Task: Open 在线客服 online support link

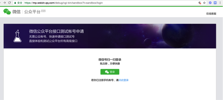Action: click(211, 14)
